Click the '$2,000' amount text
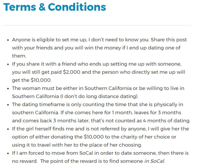The height and width of the screenshot is (168, 201). pyautogui.click(x=72, y=72)
